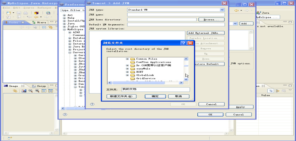Click the help question mark in browse folder dialog
This screenshot has width=296, height=141.
click(x=184, y=43)
